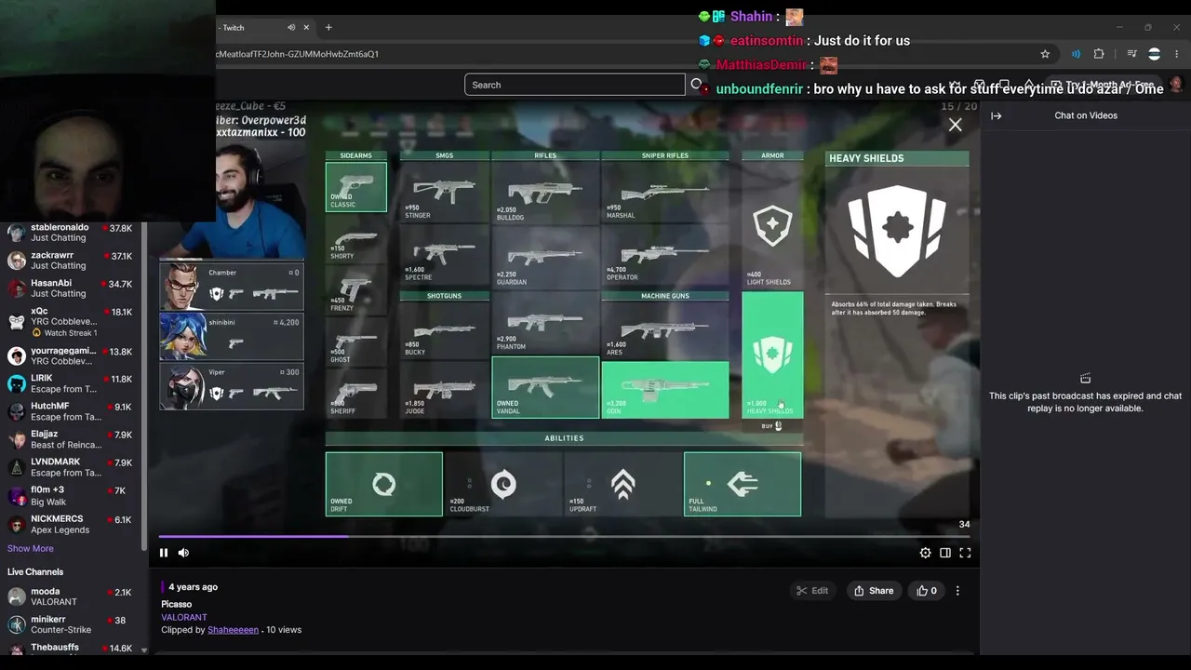1191x670 pixels.
Task: Close the clip overlay with X
Action: pos(955,125)
